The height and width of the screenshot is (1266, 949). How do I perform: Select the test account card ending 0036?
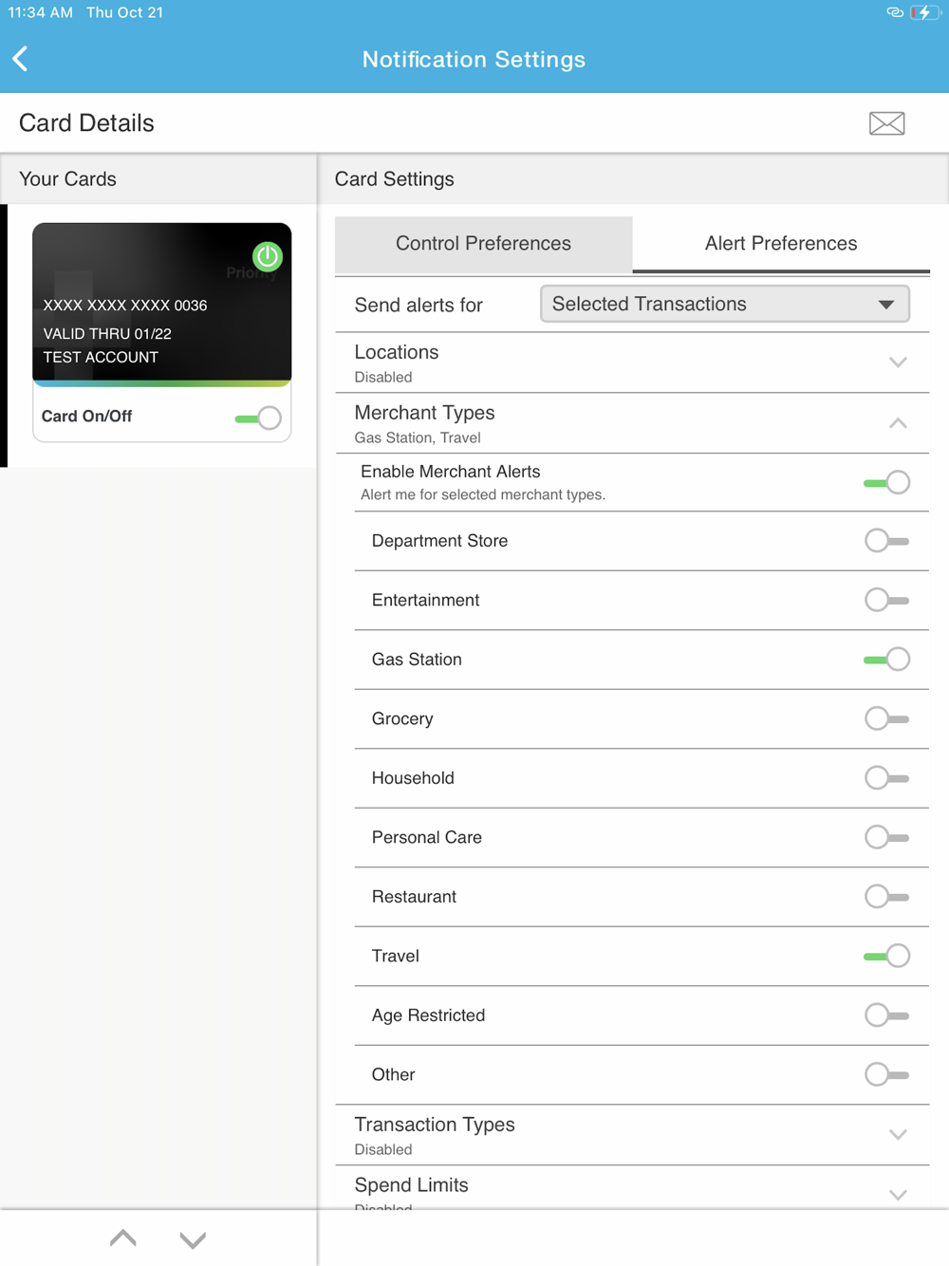pyautogui.click(x=161, y=304)
